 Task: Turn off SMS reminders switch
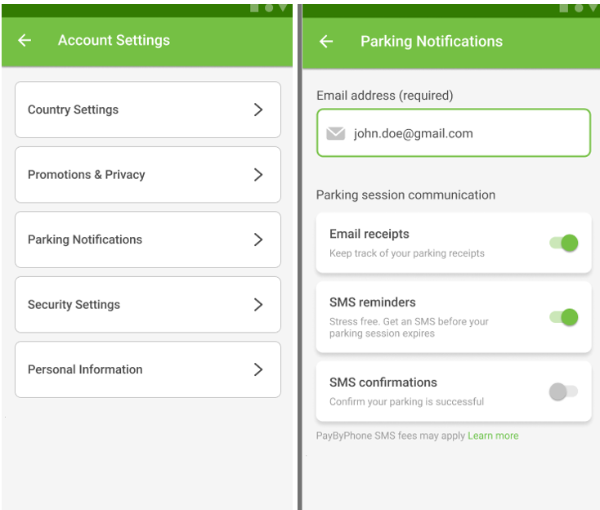[x=564, y=317]
